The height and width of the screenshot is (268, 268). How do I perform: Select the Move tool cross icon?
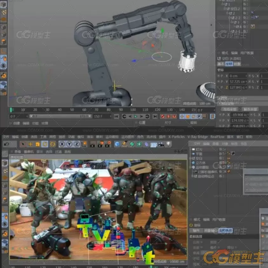point(30,144)
